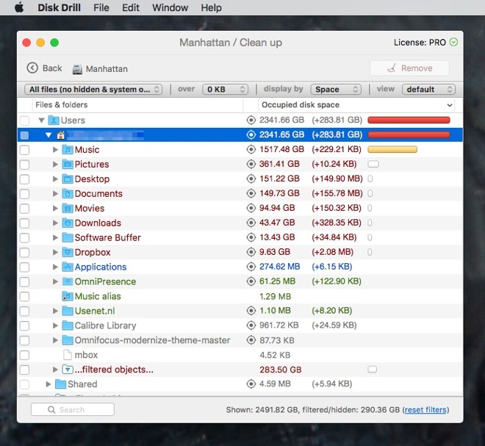This screenshot has width=485, height=446.
Task: Open the over 0 KB size dropdown
Action: tap(225, 90)
